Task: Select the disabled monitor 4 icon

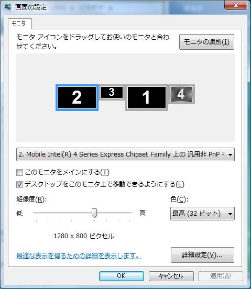Action: tap(181, 94)
